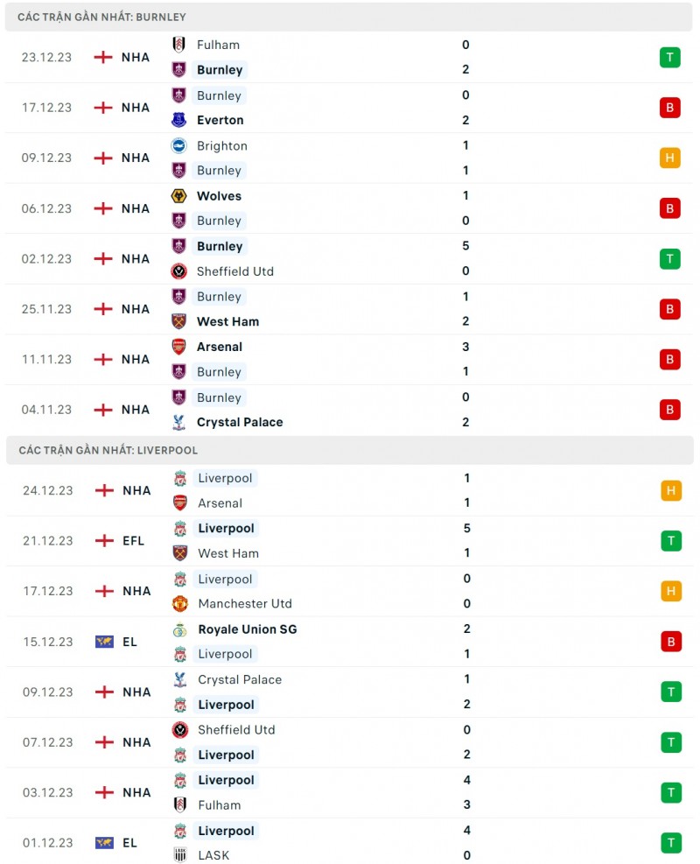Click red B badge for Burnley-Everton match
This screenshot has height=864, width=700.
(x=670, y=108)
